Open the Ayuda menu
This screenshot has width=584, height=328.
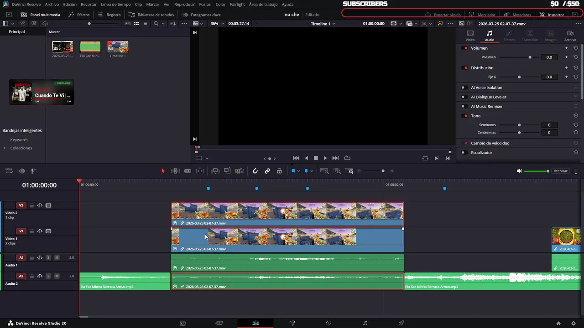pos(287,4)
